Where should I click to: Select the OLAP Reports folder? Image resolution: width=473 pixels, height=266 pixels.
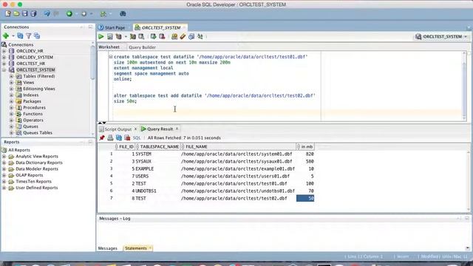point(30,175)
